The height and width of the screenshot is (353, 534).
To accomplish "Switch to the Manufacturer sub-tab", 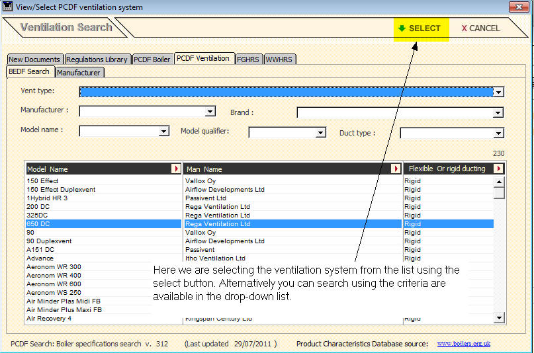I will point(79,73).
